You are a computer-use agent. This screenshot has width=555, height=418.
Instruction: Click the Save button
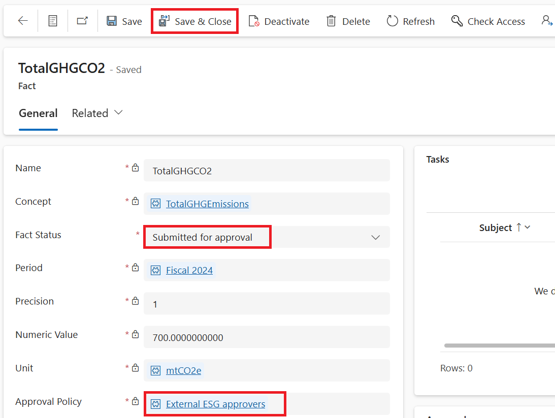[124, 21]
